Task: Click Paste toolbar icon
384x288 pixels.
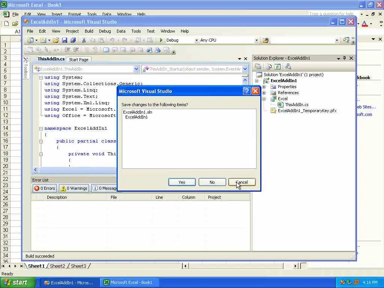Action: click(x=101, y=40)
